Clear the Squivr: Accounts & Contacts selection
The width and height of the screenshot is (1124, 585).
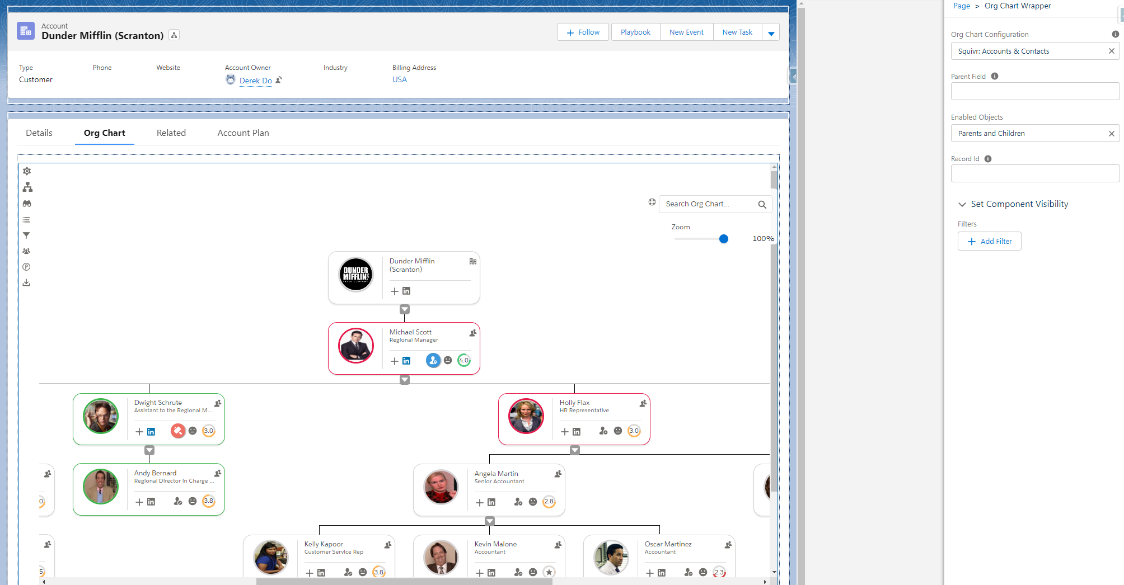(1112, 51)
